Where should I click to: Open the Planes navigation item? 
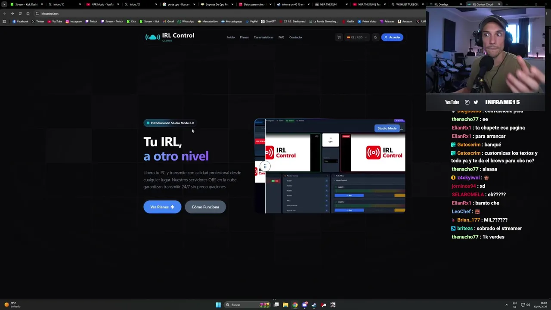coord(244,37)
